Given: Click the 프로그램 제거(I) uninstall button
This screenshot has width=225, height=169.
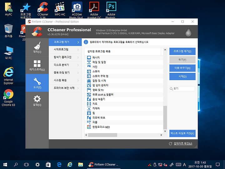Looking at the screenshot, I should click(x=182, y=51).
